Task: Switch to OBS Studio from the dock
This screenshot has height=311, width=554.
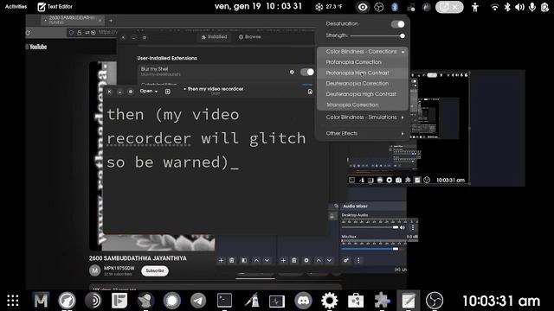Action: [x=435, y=301]
